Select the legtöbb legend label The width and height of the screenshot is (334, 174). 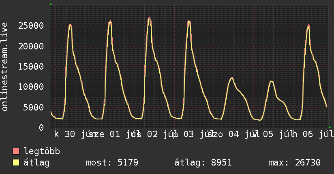click(x=42, y=151)
